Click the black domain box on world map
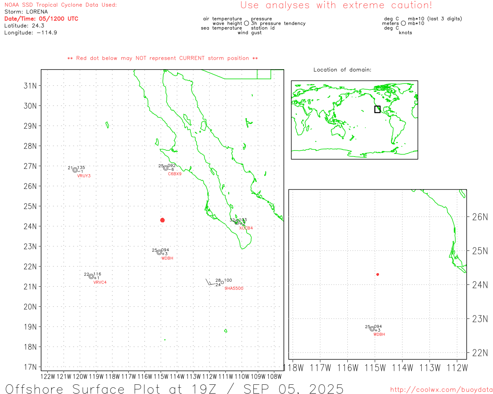This screenshot has height=394, width=493. 377,109
